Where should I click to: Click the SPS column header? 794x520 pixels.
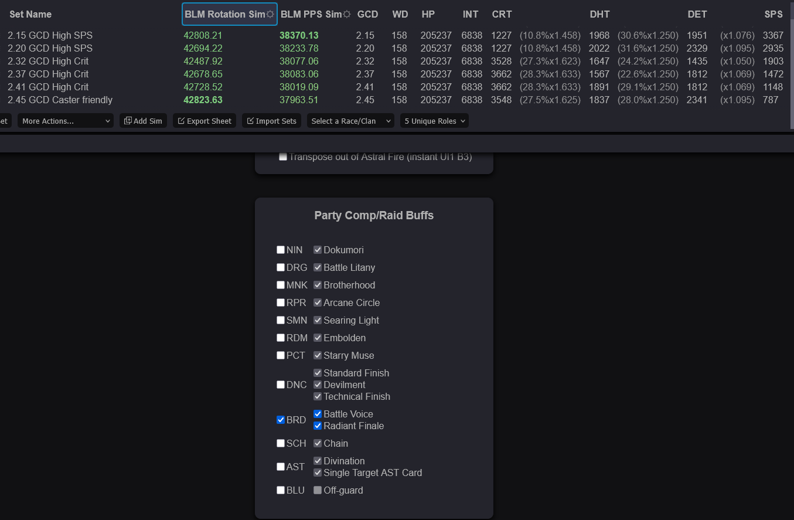[773, 14]
